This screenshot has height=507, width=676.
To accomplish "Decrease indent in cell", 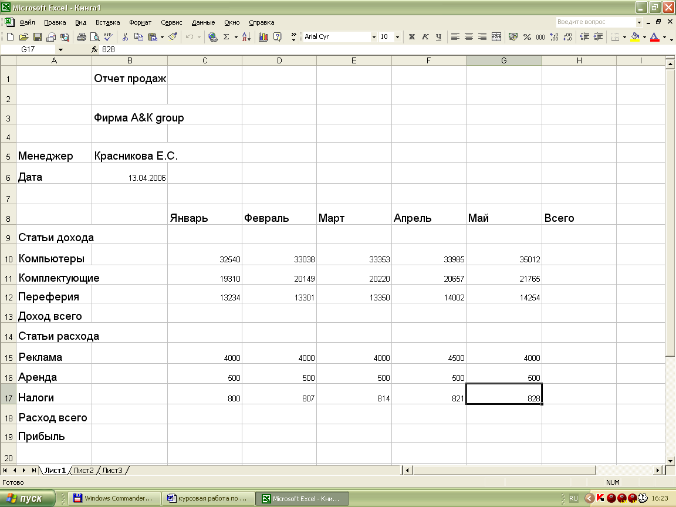I will pyautogui.click(x=584, y=37).
